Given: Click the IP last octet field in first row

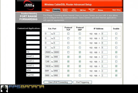Looking at the screenshot, I should pos(104,34).
